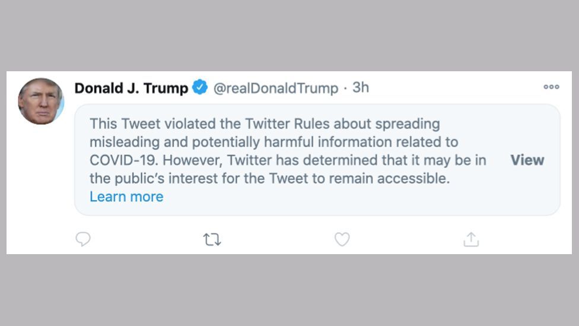Click the 3h timestamp

pos(361,88)
